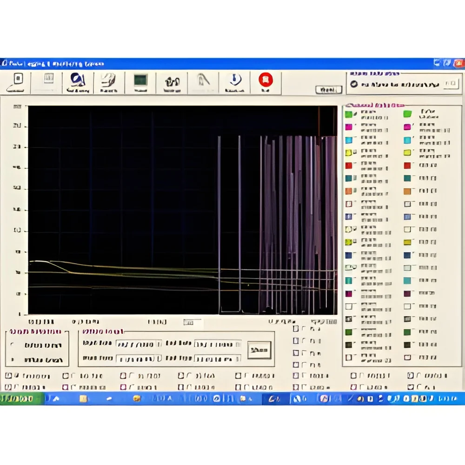Click the small button left of the top-right group box
465x465 pixels.
pyautogui.click(x=329, y=90)
